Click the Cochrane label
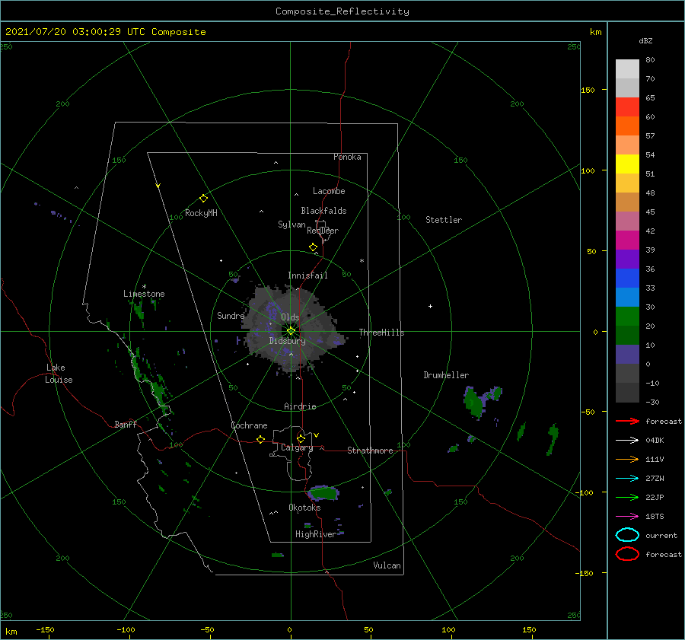This screenshot has width=685, height=640. [249, 425]
